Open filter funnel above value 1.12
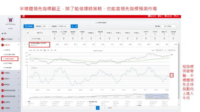 tap(137, 39)
